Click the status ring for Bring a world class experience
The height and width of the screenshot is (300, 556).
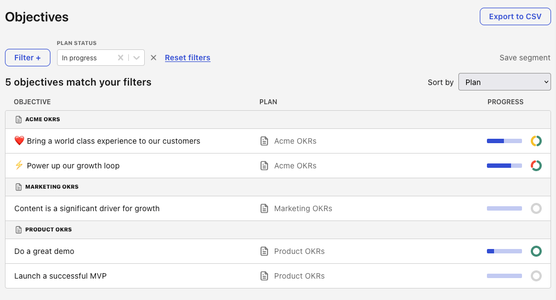[536, 141]
